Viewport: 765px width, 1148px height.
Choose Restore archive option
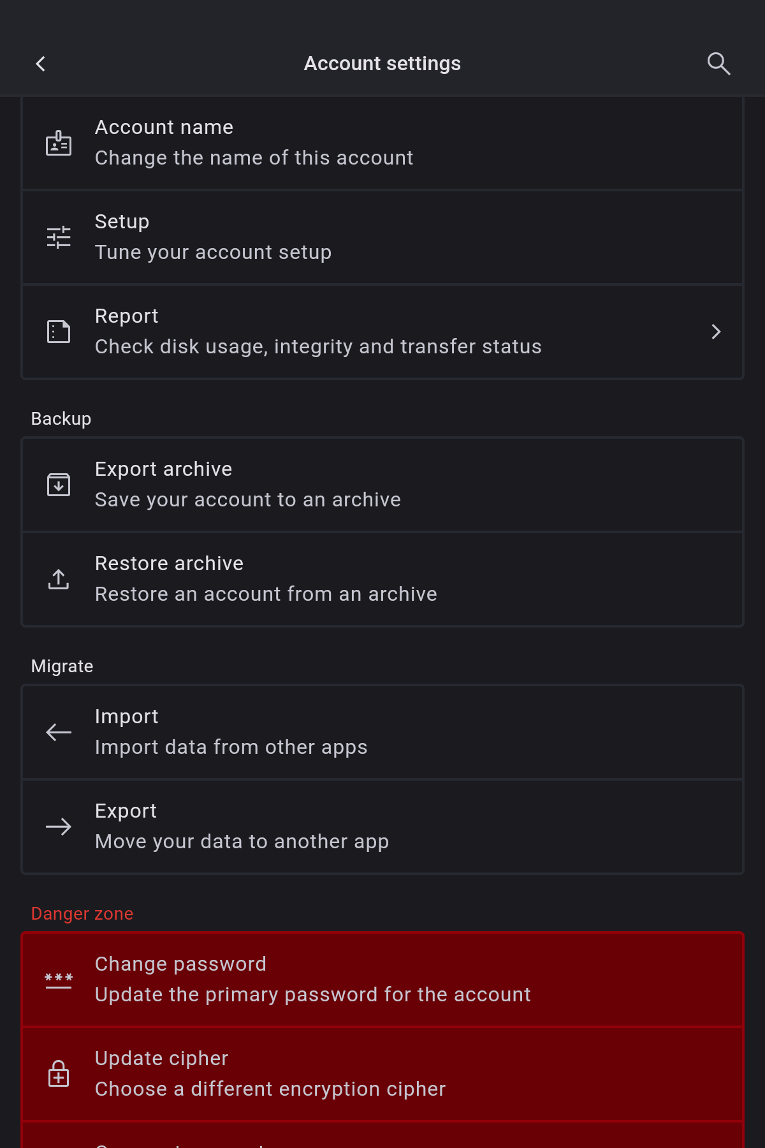coord(382,579)
